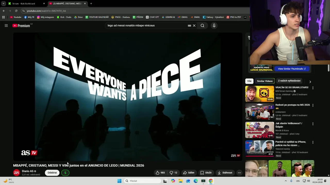330x185 pixels.
Task: Save the video with Uložit
Action: point(206,173)
